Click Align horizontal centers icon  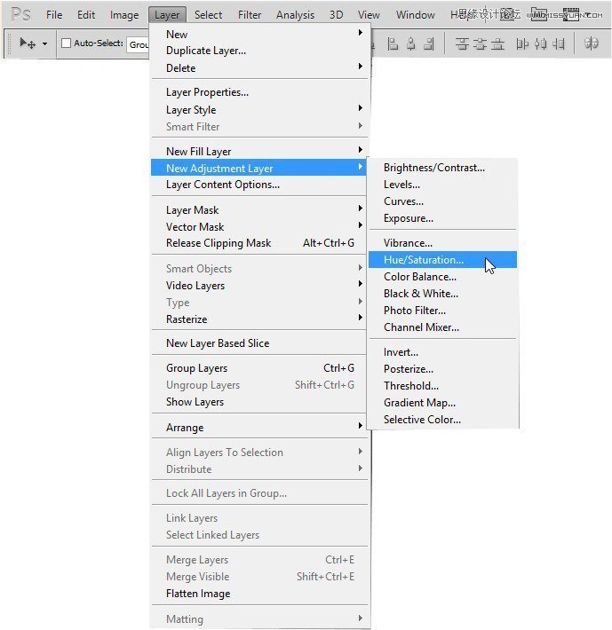click(410, 43)
